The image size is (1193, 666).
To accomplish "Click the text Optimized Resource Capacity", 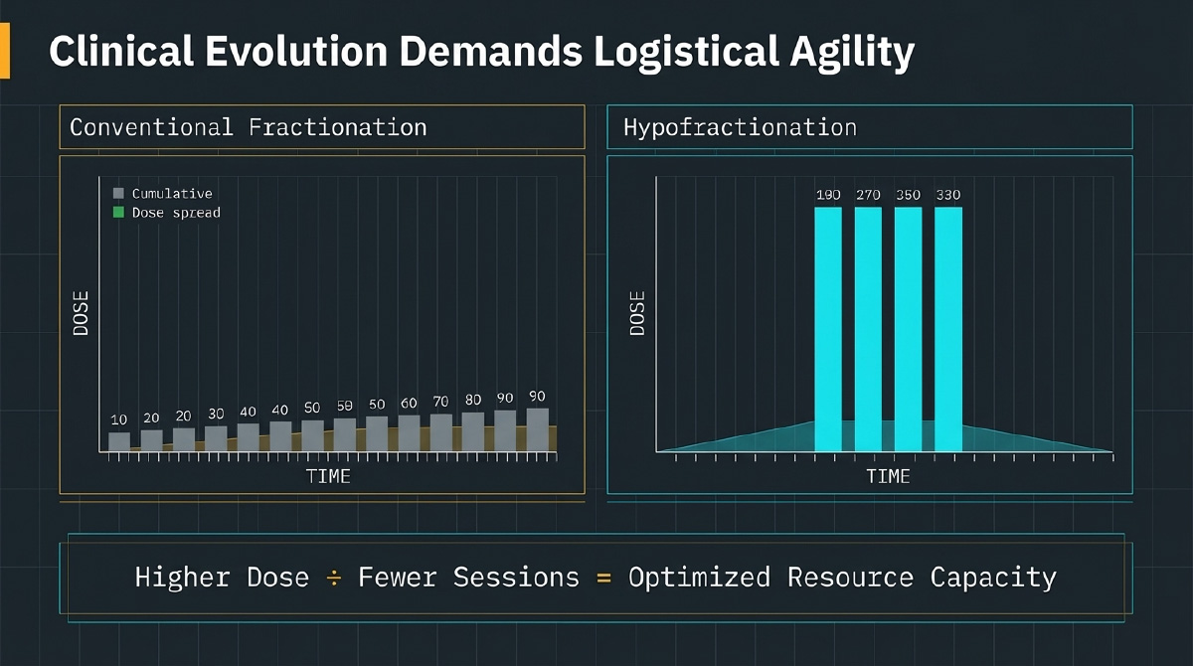I will coord(842,578).
